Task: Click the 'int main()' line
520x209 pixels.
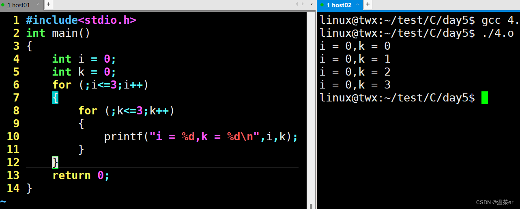Action: coord(58,33)
